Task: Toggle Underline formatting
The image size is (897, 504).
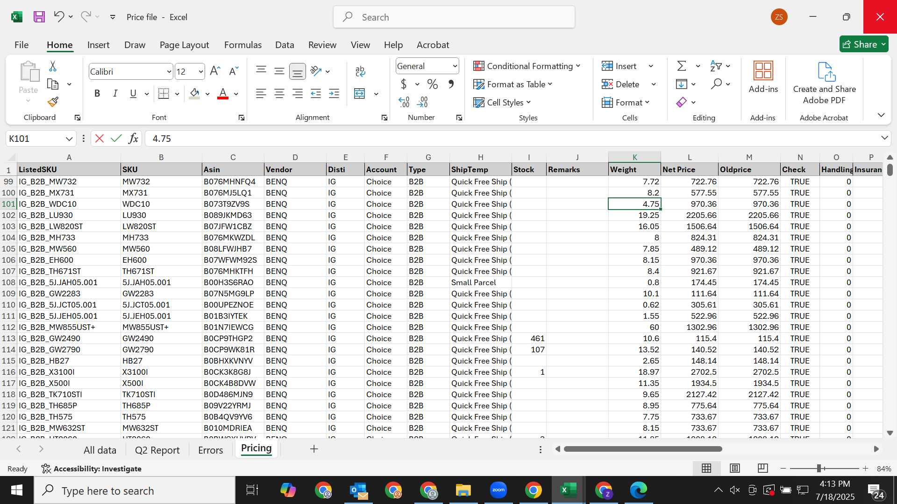Action: tap(133, 94)
